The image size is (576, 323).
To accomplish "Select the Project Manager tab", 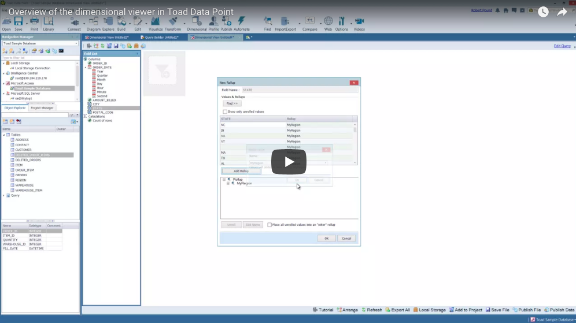I will [42, 107].
